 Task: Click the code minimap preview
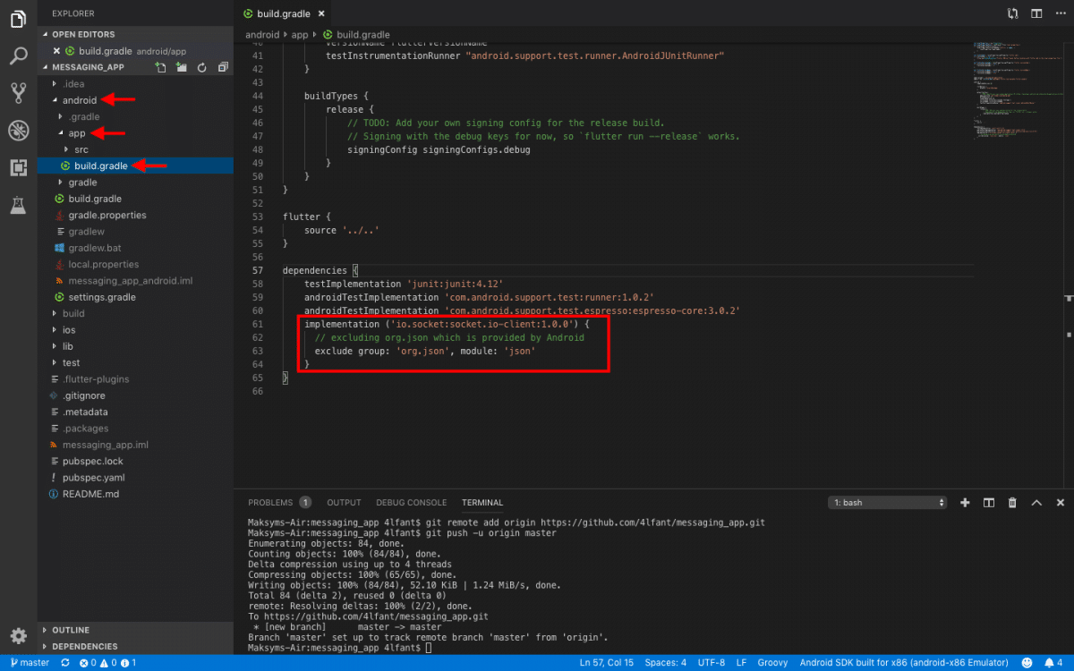(x=1011, y=89)
